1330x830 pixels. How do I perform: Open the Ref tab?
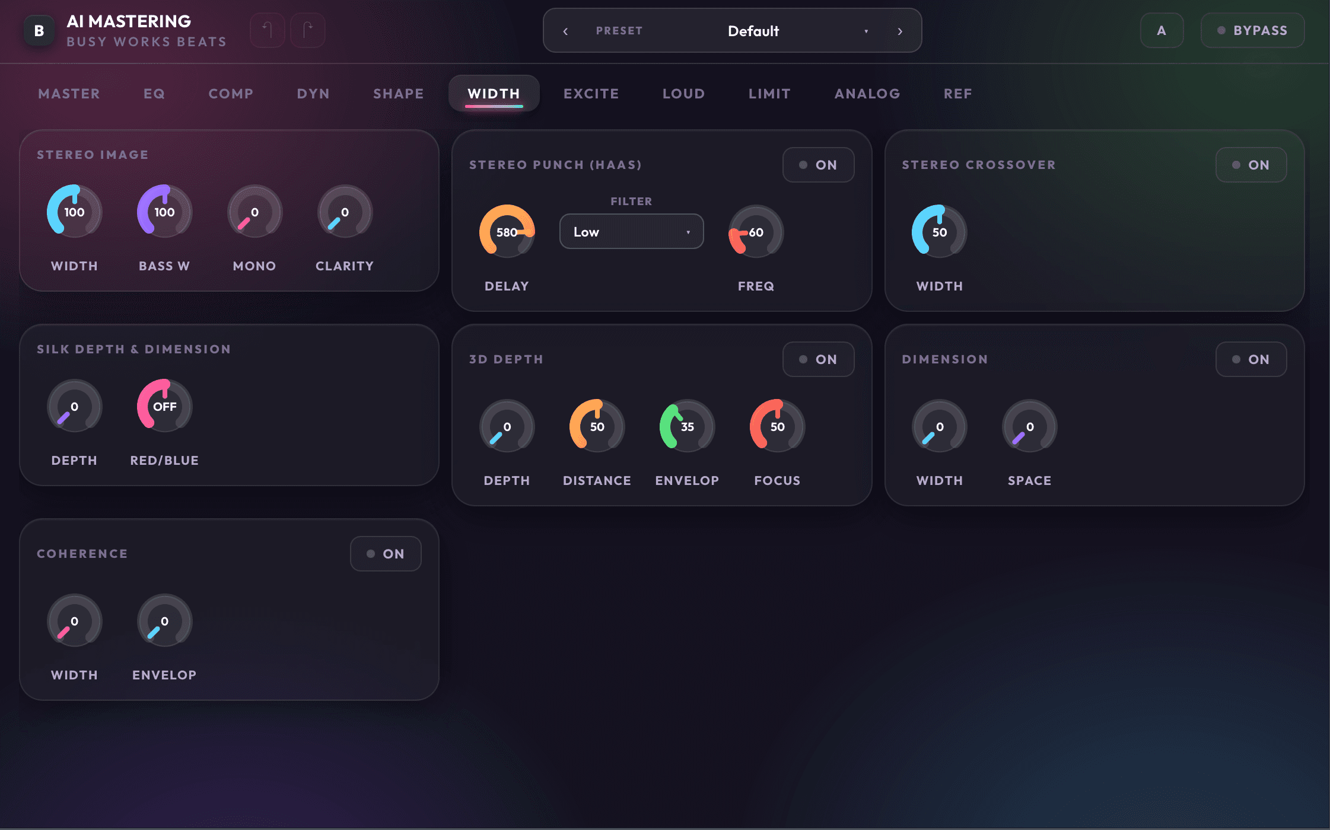[x=957, y=94]
